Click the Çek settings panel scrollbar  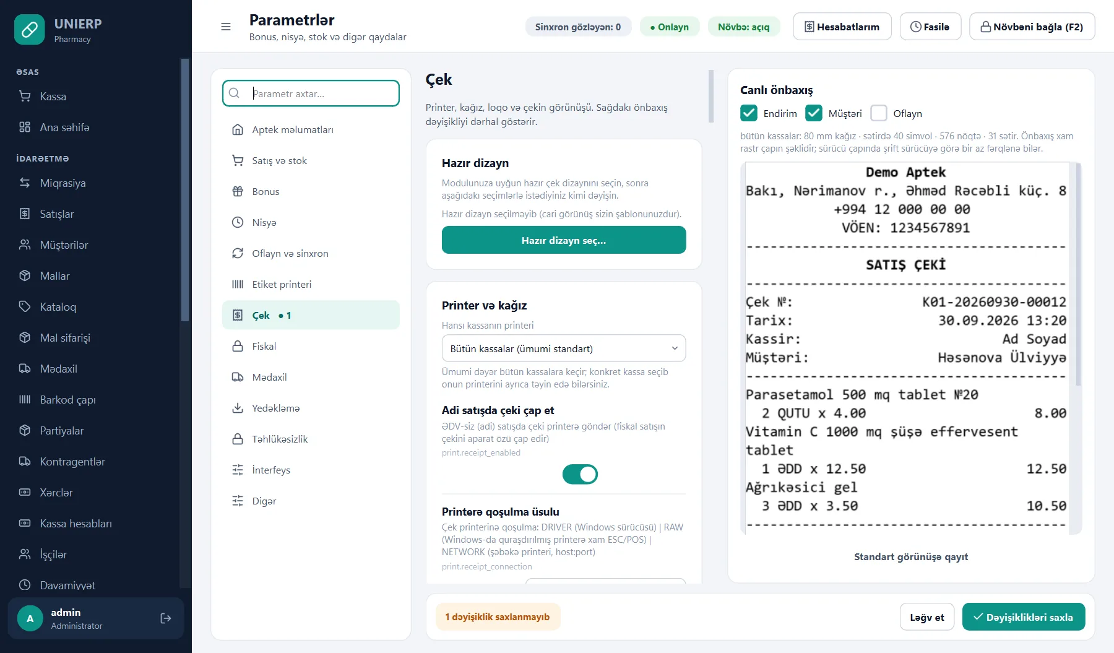711,96
